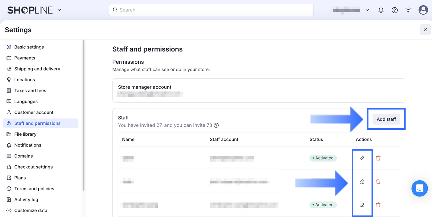Click the invite limit info icon
Screen dimensions: 432x217
point(216,125)
